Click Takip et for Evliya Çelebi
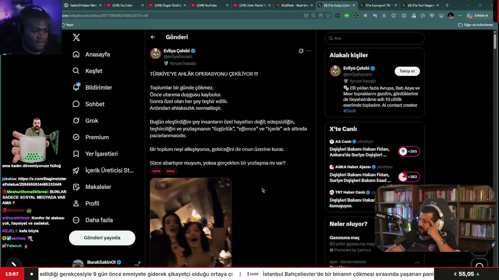This screenshot has width=499, height=280. (x=407, y=71)
